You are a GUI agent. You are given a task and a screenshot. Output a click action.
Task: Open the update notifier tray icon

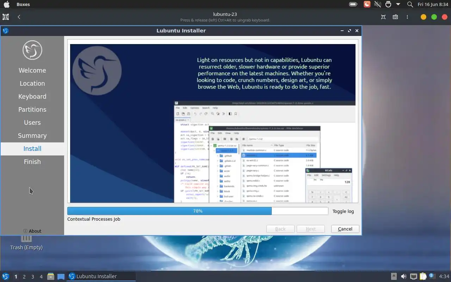coord(432,276)
